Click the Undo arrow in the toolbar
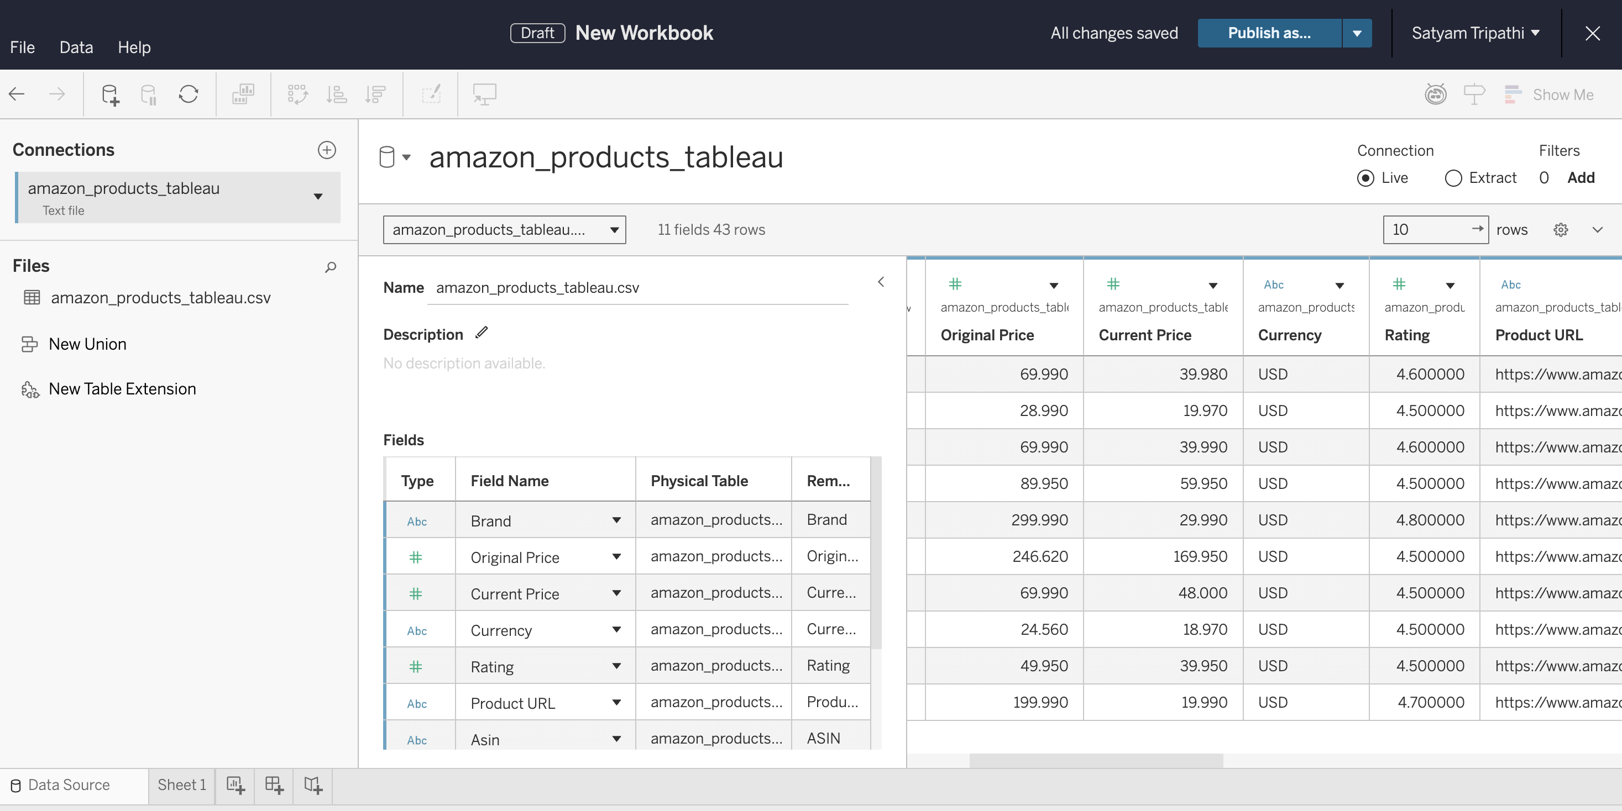The image size is (1622, 811). (15, 94)
